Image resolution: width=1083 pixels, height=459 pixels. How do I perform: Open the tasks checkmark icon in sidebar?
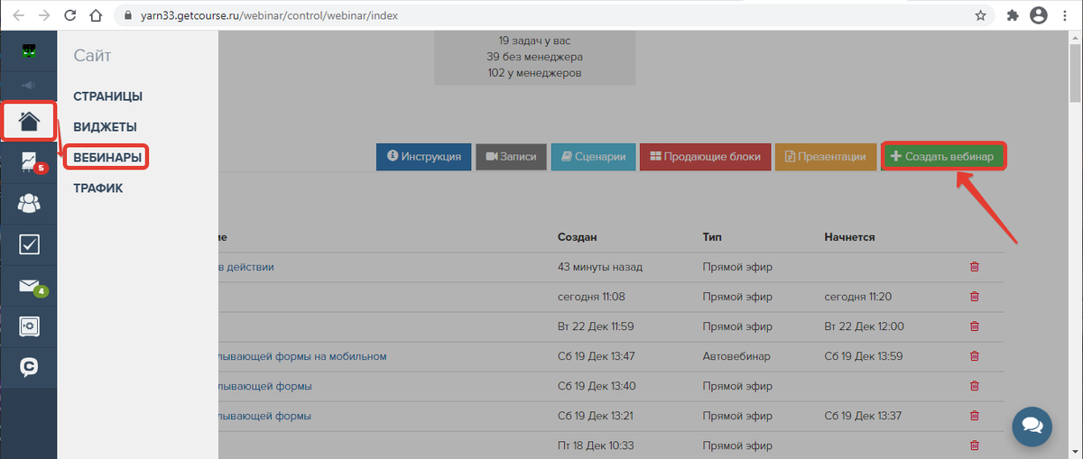pos(29,244)
